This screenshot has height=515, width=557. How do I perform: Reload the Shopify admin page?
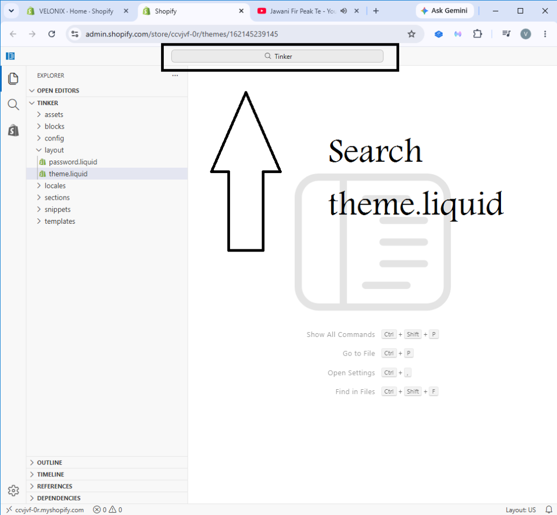(52, 34)
